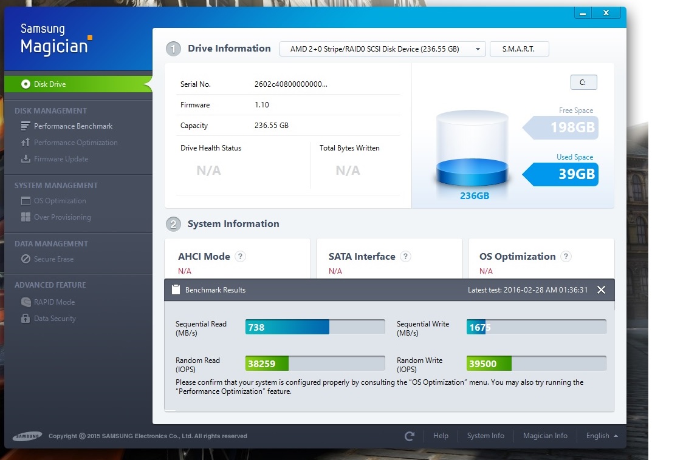Click the Firmware Update download icon
The width and height of the screenshot is (700, 460).
point(26,158)
